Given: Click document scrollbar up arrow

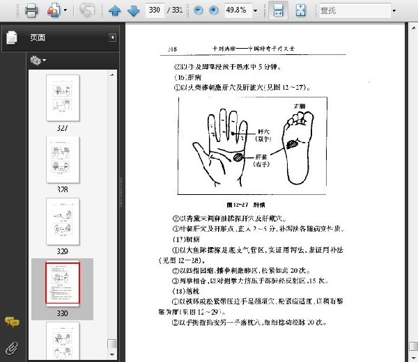Looking at the screenshot, I should (x=413, y=27).
